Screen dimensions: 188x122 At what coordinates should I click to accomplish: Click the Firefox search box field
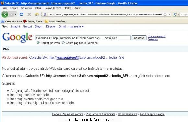click(x=184, y=14)
